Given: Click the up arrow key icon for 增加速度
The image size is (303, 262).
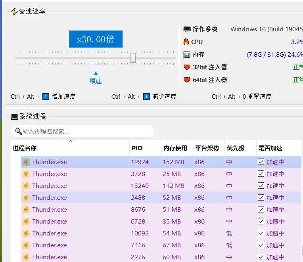Looking at the screenshot, I should pyautogui.click(x=46, y=96).
